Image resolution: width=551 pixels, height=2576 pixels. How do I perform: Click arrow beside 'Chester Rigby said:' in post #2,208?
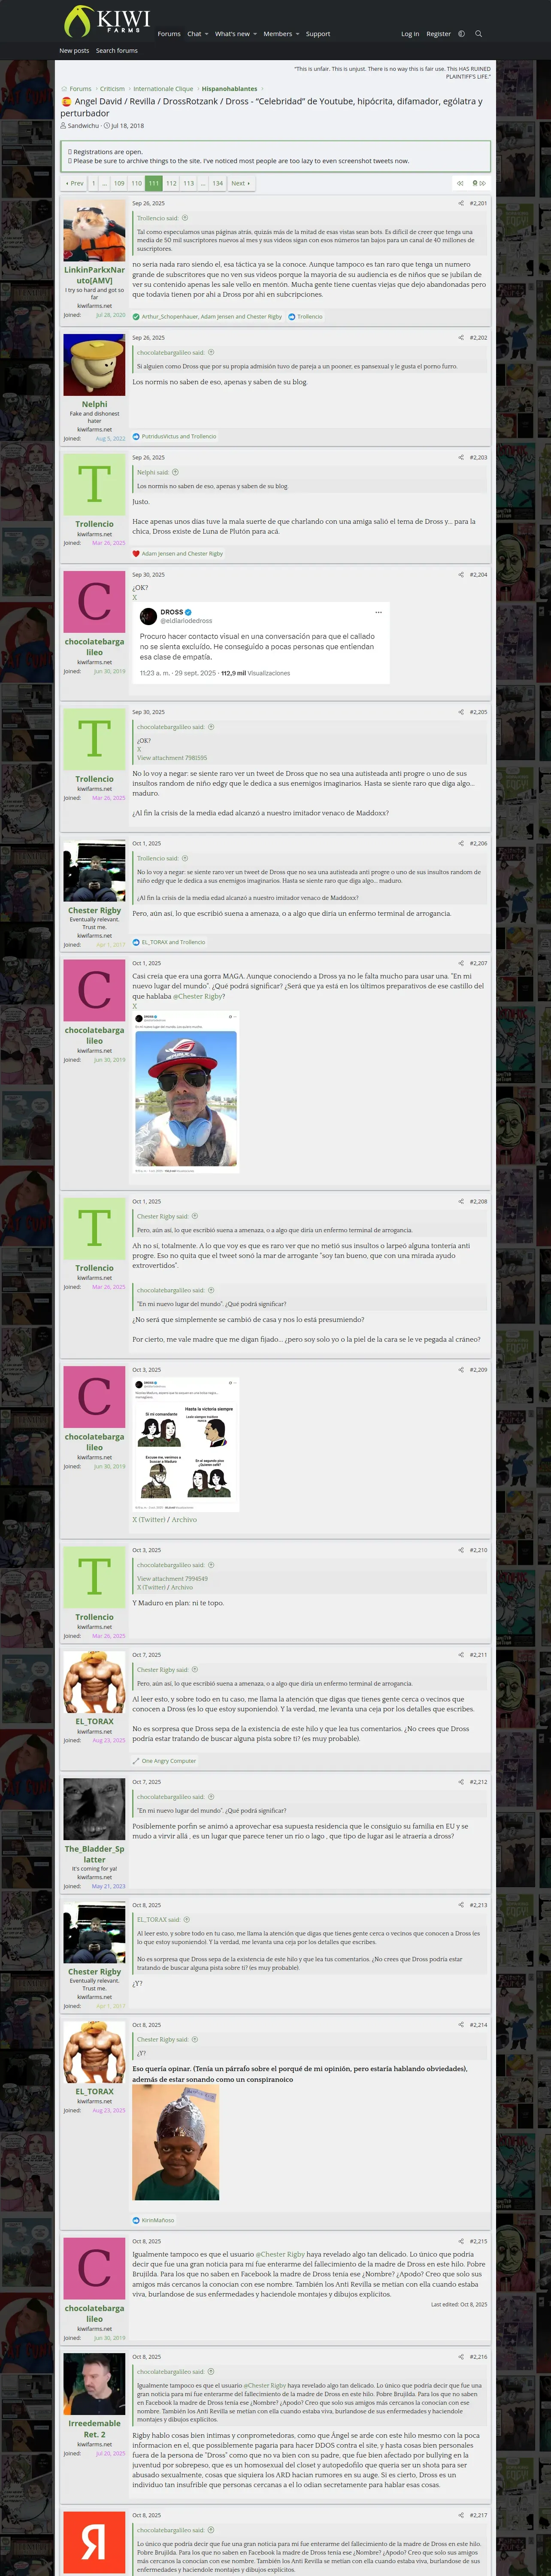(195, 1216)
